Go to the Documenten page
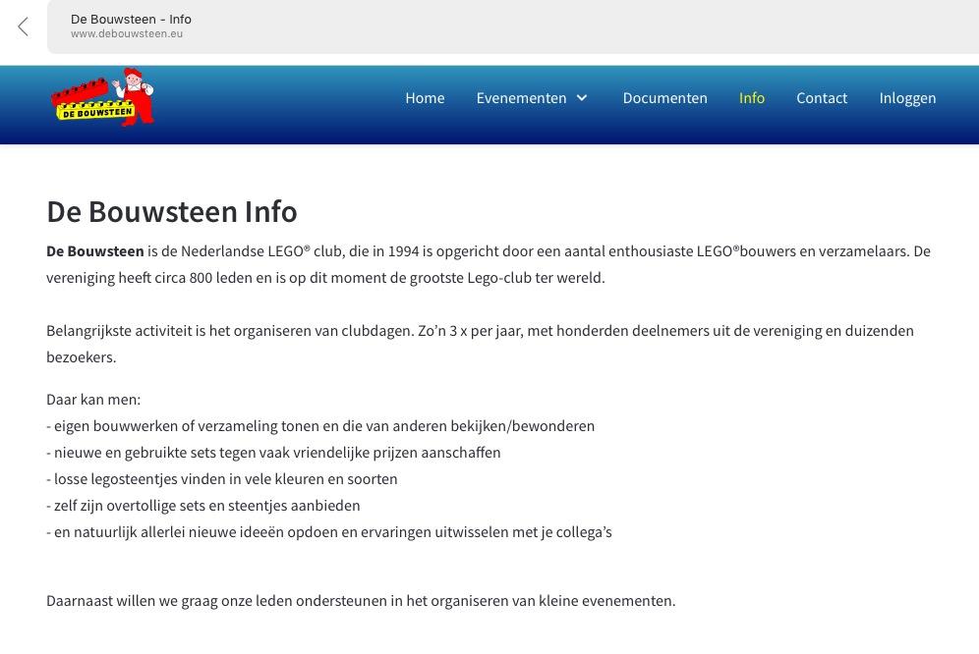Viewport: 979px width, 654px height. [664, 98]
